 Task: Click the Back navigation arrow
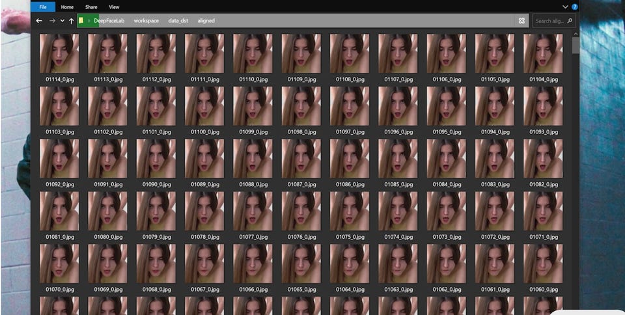point(39,21)
